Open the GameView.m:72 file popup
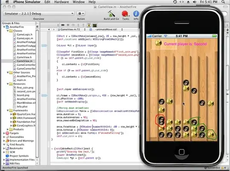This screenshot has width=230, height=171. click(x=72, y=29)
